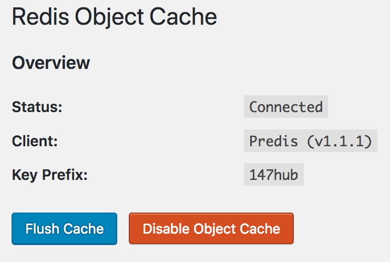The height and width of the screenshot is (262, 390).
Task: Disable the object cache with the red button
Action: pos(211,228)
